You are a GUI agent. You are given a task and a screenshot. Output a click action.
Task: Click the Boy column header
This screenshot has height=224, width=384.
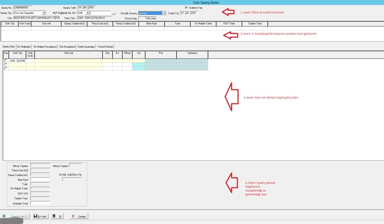click(107, 54)
